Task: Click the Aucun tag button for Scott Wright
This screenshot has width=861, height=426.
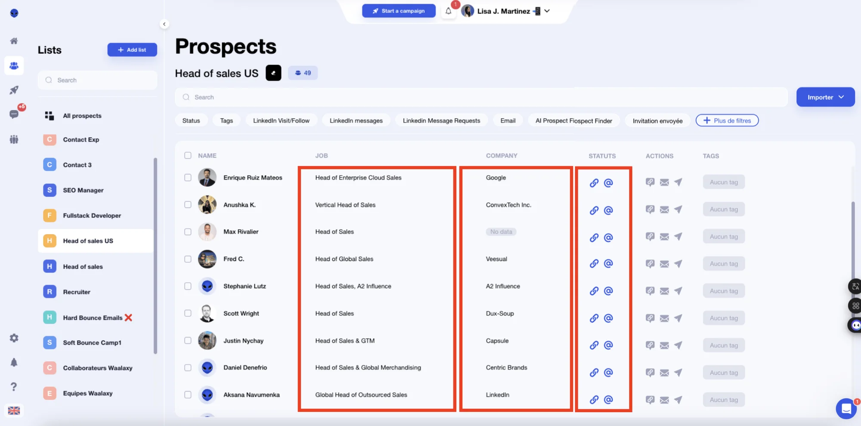Action: (x=724, y=318)
